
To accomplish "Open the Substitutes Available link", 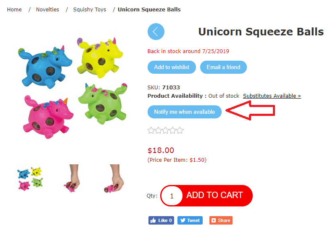I will click(272, 96).
